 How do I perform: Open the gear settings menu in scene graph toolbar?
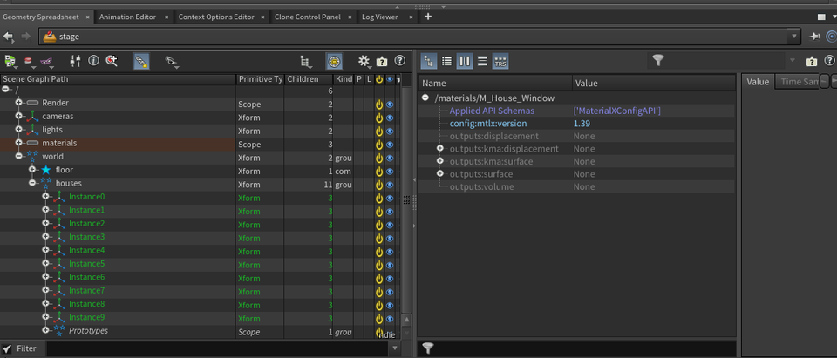click(x=364, y=61)
